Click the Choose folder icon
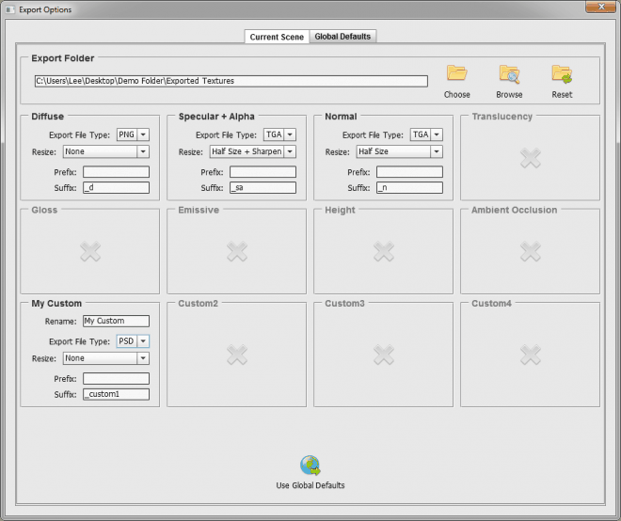The width and height of the screenshot is (621, 521). (457, 73)
